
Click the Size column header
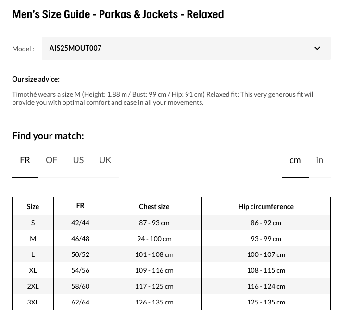pyautogui.click(x=33, y=207)
